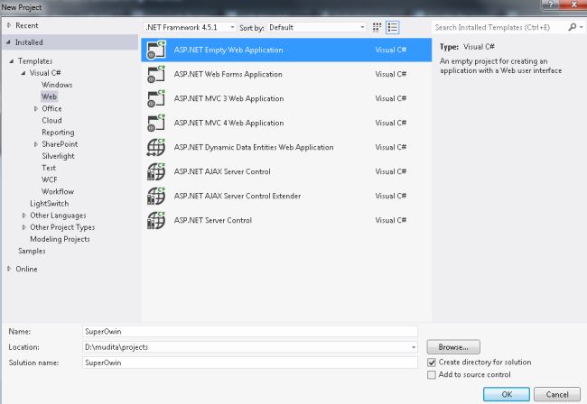
Task: Click the Cancel button
Action: [557, 394]
